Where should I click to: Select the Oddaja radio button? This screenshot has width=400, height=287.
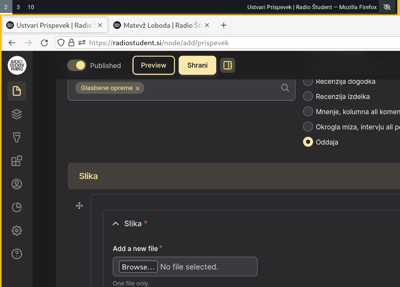pos(308,142)
